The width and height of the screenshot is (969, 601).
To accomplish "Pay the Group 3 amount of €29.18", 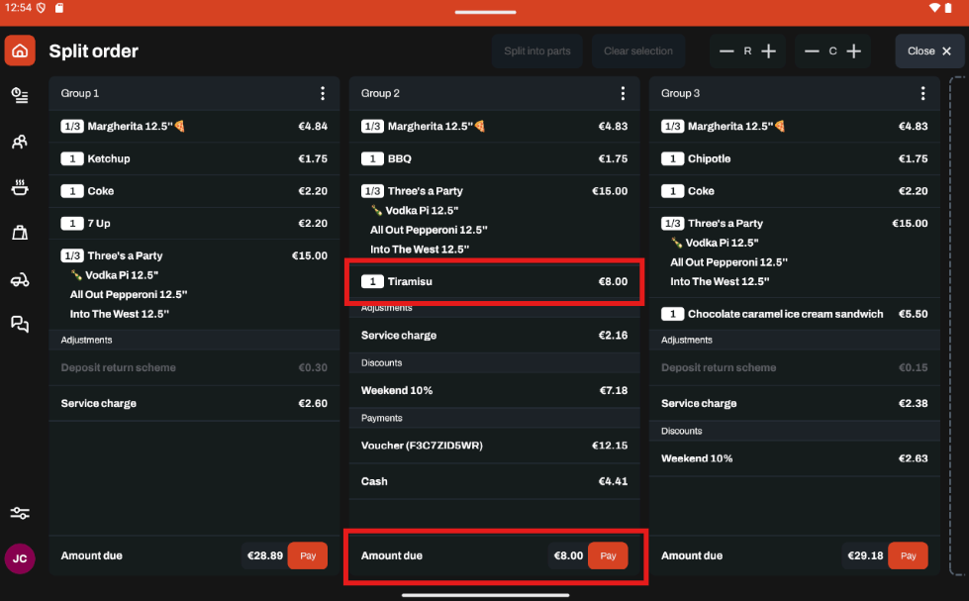I will click(x=908, y=556).
